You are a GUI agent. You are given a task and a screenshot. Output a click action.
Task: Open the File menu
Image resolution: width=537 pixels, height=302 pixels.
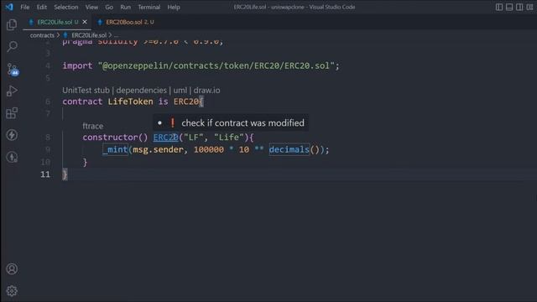click(24, 7)
